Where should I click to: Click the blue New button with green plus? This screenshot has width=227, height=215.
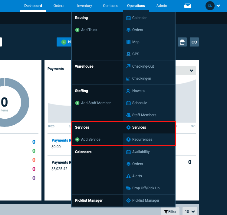64,42
